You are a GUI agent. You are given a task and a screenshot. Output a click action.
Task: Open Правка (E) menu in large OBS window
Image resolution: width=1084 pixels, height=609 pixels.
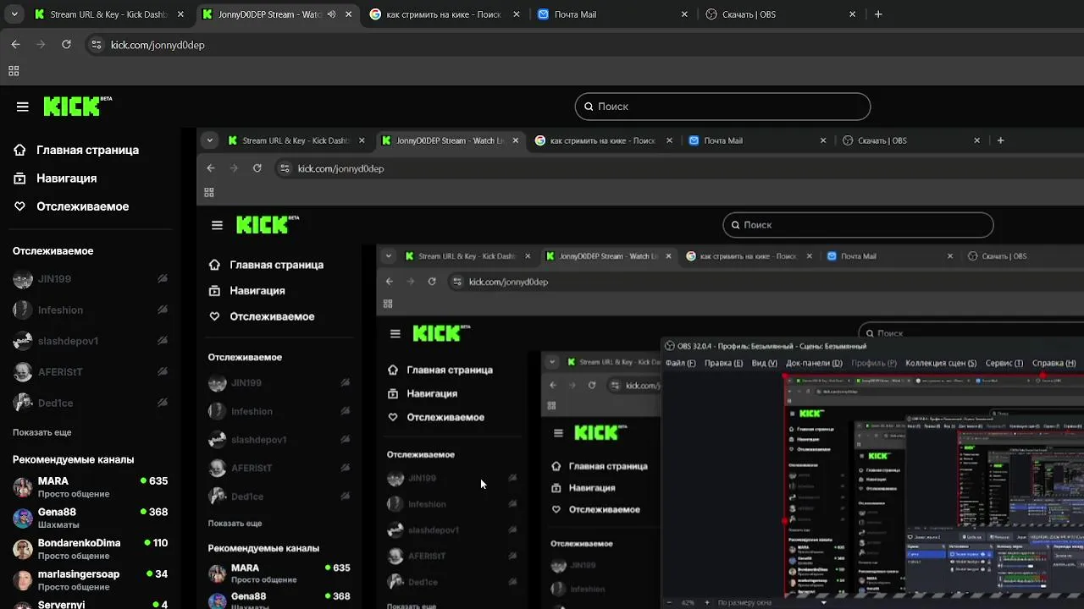[x=723, y=363]
